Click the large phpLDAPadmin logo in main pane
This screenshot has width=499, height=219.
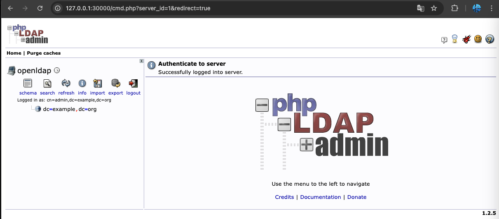click(x=321, y=132)
